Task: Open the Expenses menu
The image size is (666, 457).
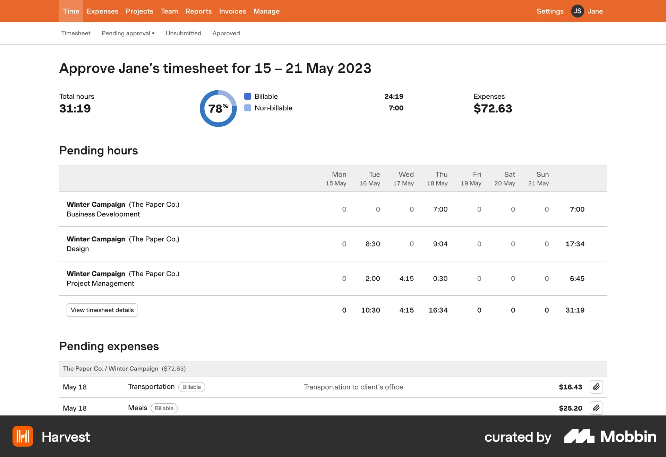Action: click(102, 11)
